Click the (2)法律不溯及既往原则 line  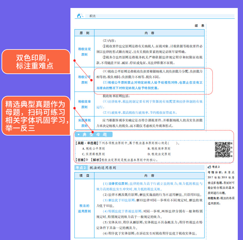152,195
